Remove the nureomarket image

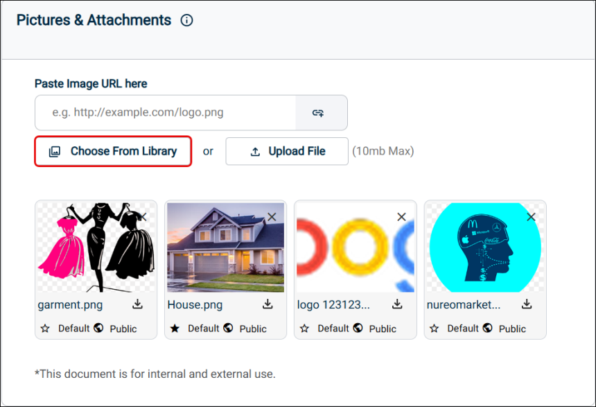tap(531, 217)
